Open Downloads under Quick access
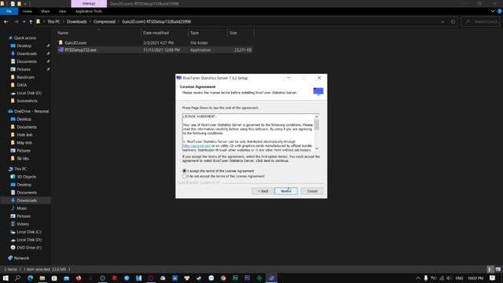The height and width of the screenshot is (283, 503). click(27, 53)
